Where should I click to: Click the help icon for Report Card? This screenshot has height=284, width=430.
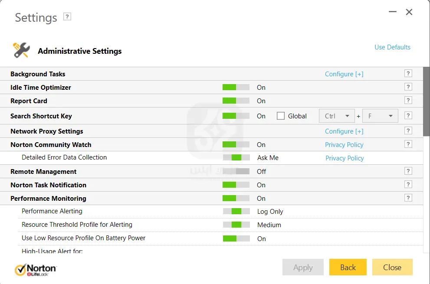408,100
